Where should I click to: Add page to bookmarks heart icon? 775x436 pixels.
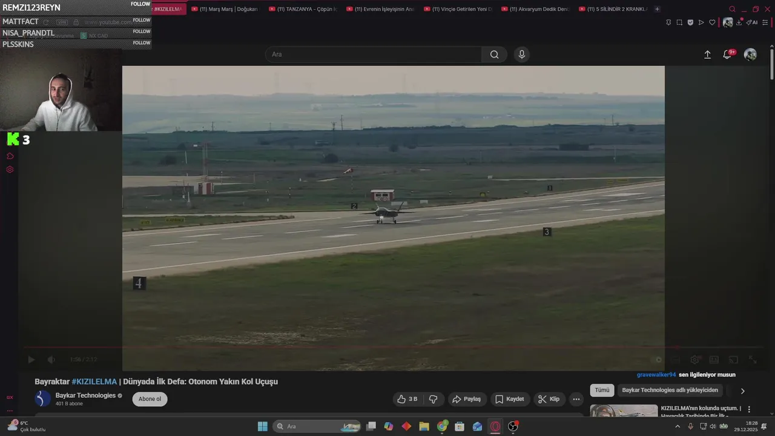pyautogui.click(x=712, y=22)
